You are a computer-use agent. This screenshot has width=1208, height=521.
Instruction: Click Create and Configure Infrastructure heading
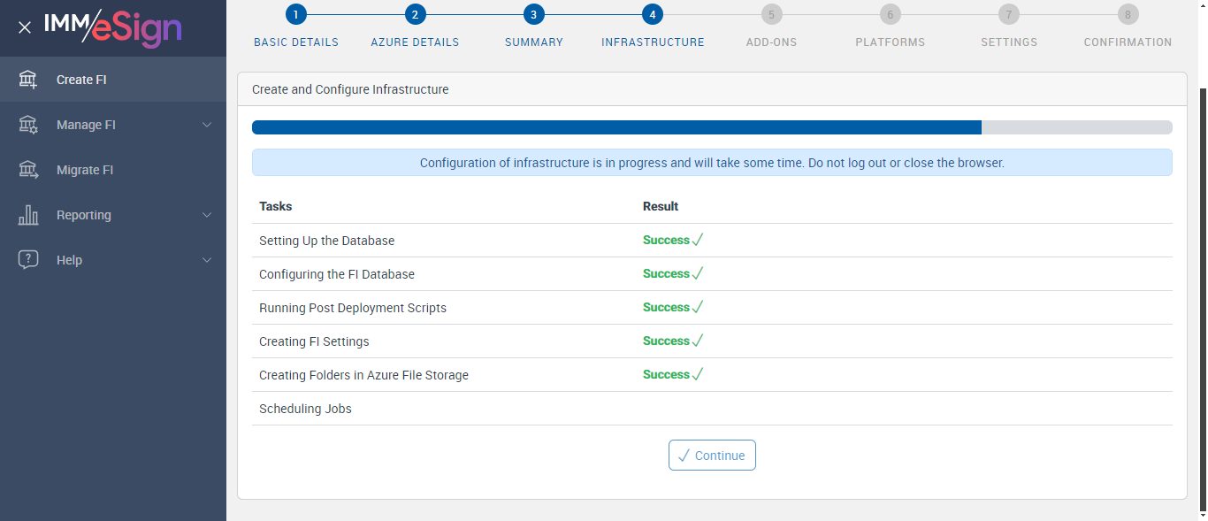[350, 89]
